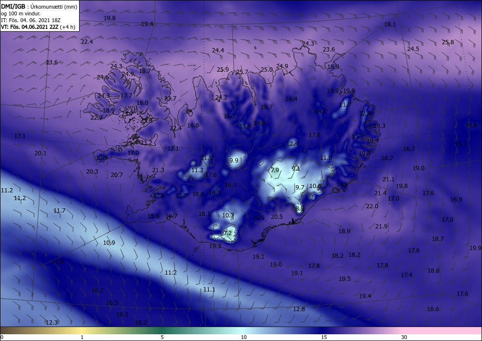Viewport: 482px width, 341px height.
Task: Select the 10.6 value on the map
Action: [x=315, y=186]
